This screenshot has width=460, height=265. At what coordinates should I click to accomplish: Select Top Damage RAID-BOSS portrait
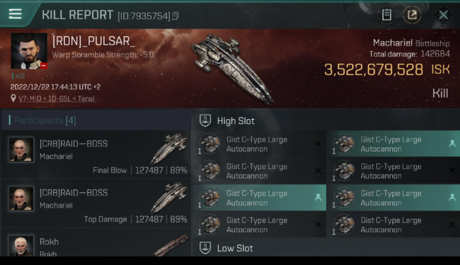coord(21,199)
